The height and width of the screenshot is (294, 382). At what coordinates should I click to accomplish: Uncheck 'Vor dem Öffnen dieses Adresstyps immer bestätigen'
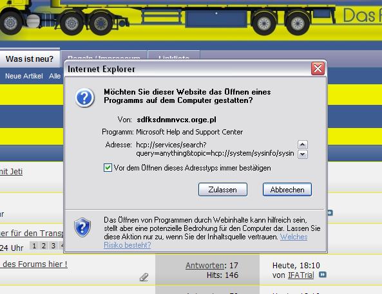click(x=108, y=168)
